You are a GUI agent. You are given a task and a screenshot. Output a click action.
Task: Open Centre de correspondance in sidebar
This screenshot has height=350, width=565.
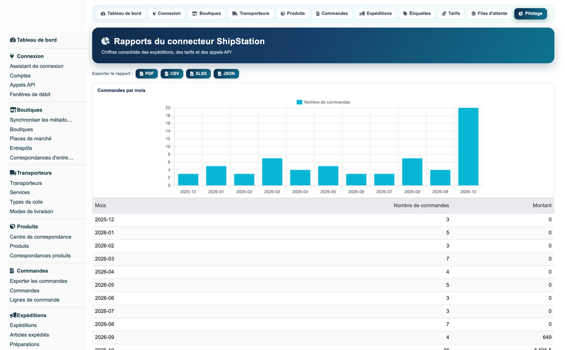point(40,237)
